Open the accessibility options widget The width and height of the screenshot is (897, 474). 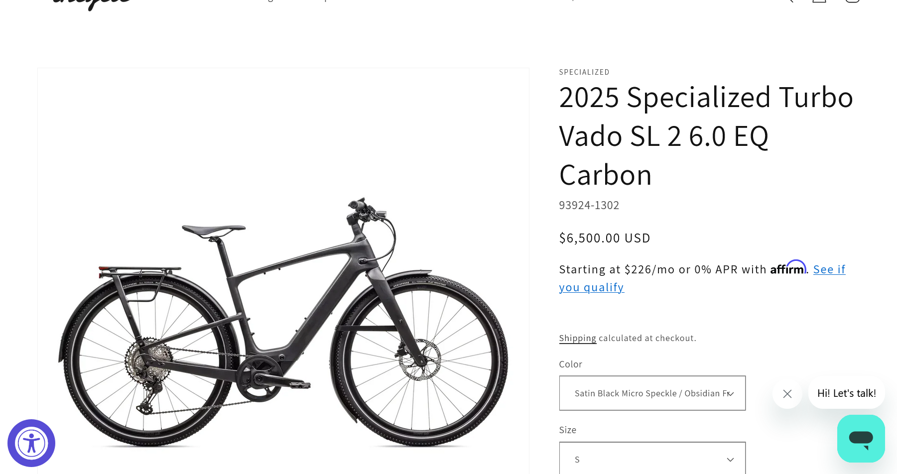coord(31,443)
